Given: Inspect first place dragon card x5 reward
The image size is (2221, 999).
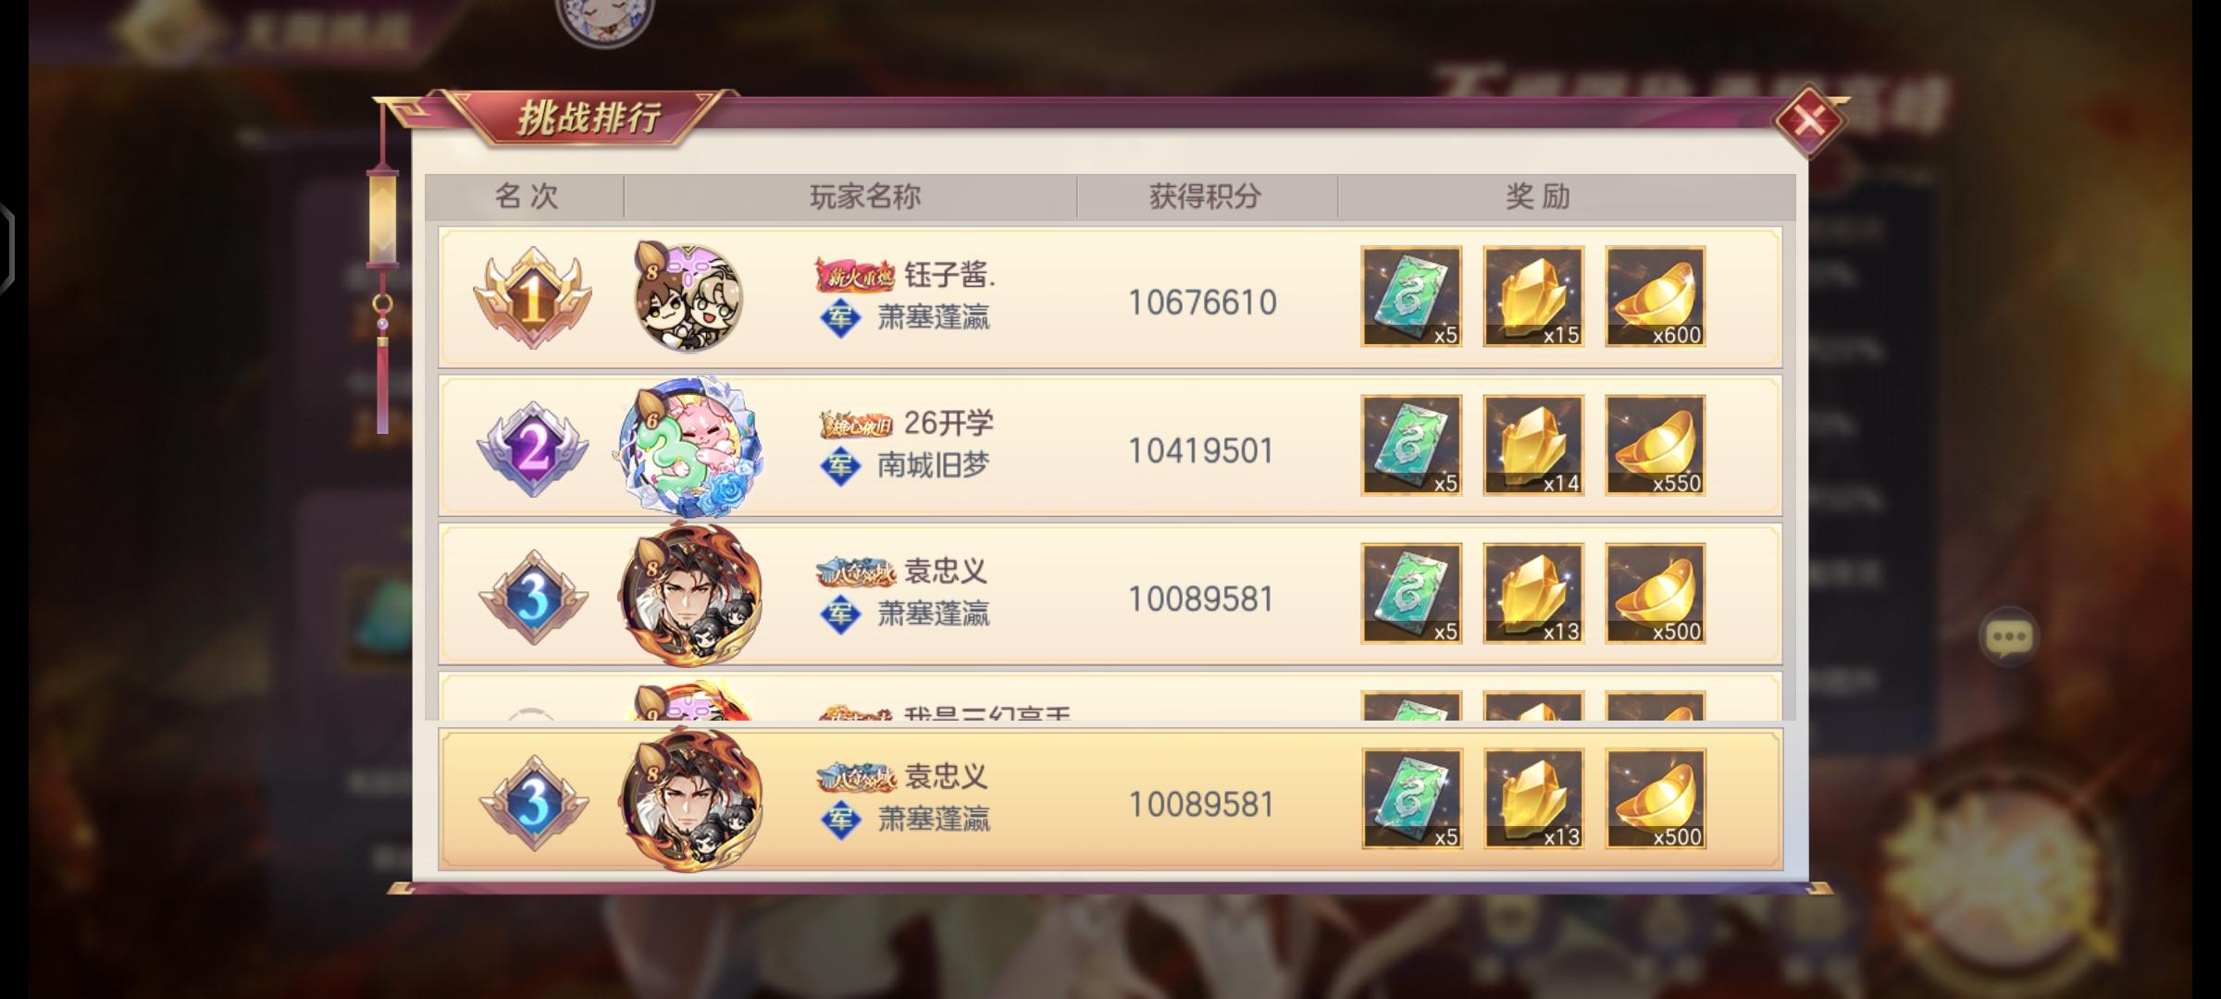Looking at the screenshot, I should click(1411, 296).
